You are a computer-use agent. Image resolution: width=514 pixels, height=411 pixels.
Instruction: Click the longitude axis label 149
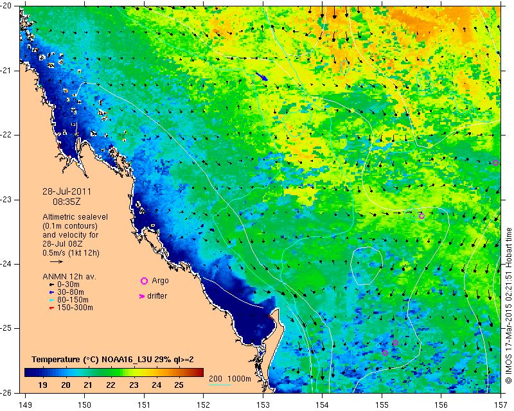coord(26,405)
